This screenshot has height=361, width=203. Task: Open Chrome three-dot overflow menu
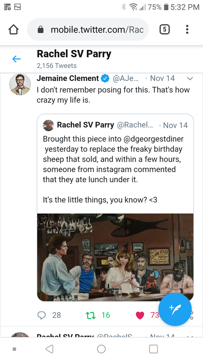(187, 29)
